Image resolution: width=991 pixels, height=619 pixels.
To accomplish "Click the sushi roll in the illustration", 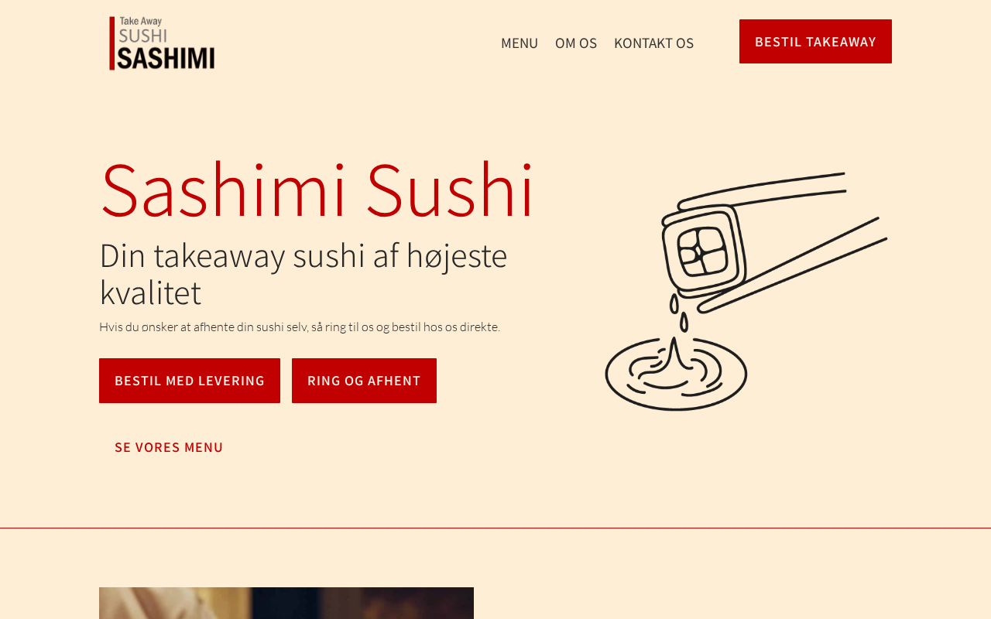I will 703,251.
